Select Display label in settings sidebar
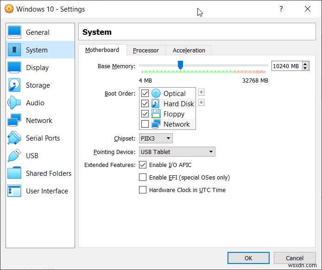 (38, 68)
